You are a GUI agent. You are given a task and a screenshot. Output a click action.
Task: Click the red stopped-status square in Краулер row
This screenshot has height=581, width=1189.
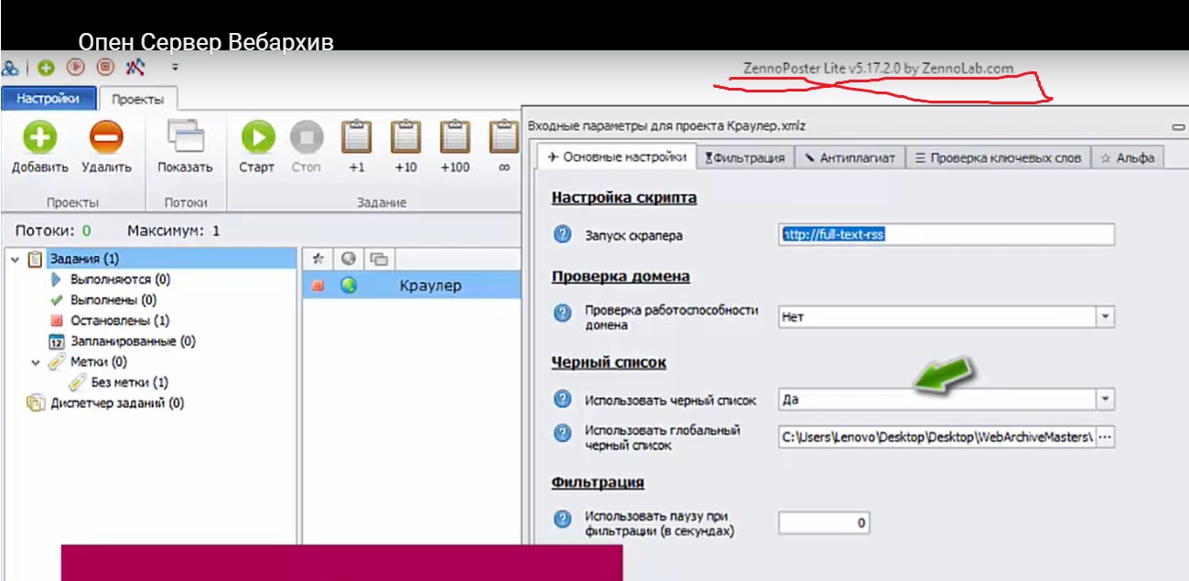[x=318, y=285]
